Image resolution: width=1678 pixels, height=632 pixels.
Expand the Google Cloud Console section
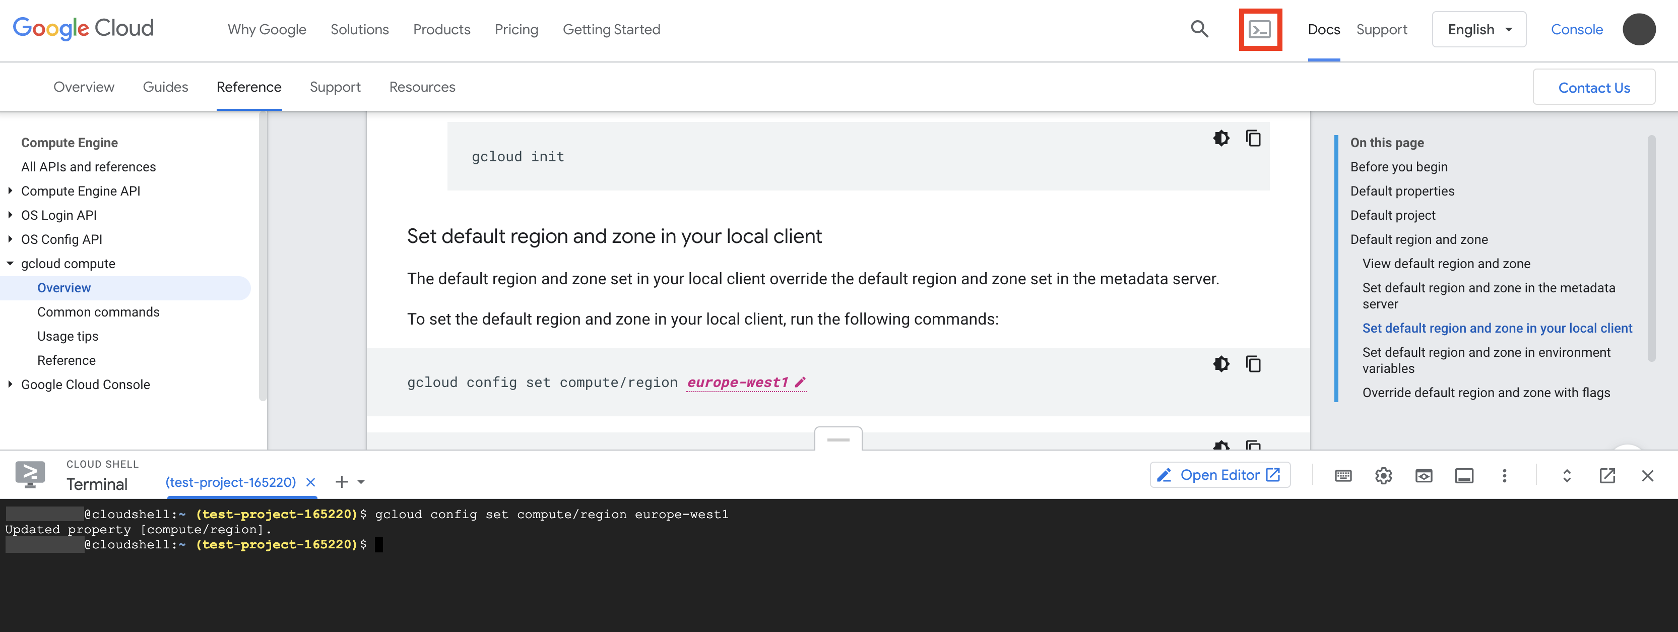pyautogui.click(x=10, y=385)
